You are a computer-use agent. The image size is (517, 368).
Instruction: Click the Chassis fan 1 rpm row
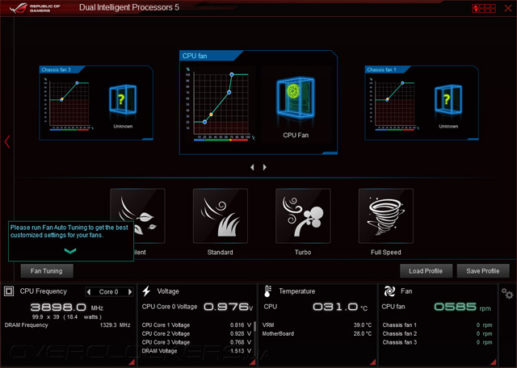tap(437, 325)
